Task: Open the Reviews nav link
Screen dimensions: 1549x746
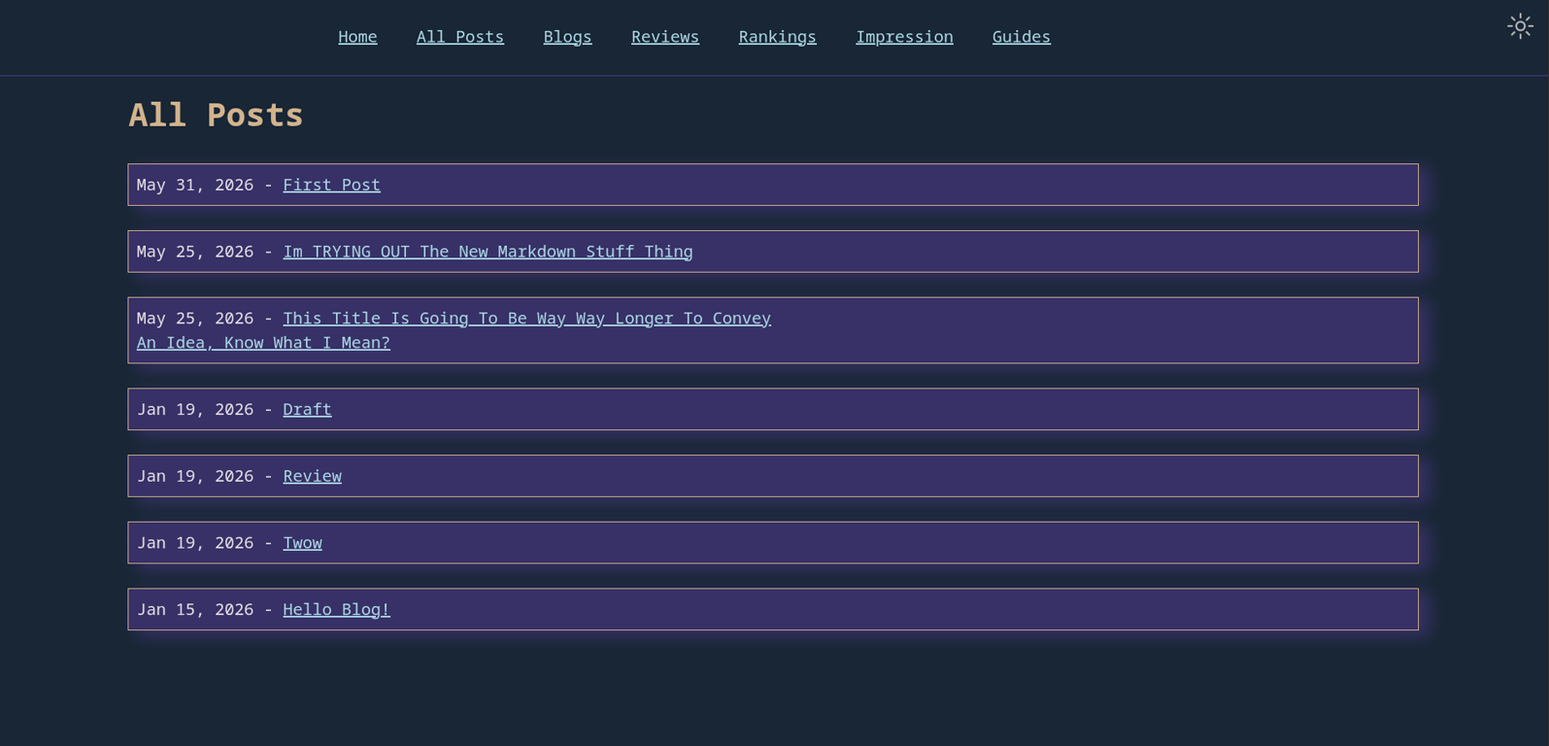Action: (x=665, y=37)
